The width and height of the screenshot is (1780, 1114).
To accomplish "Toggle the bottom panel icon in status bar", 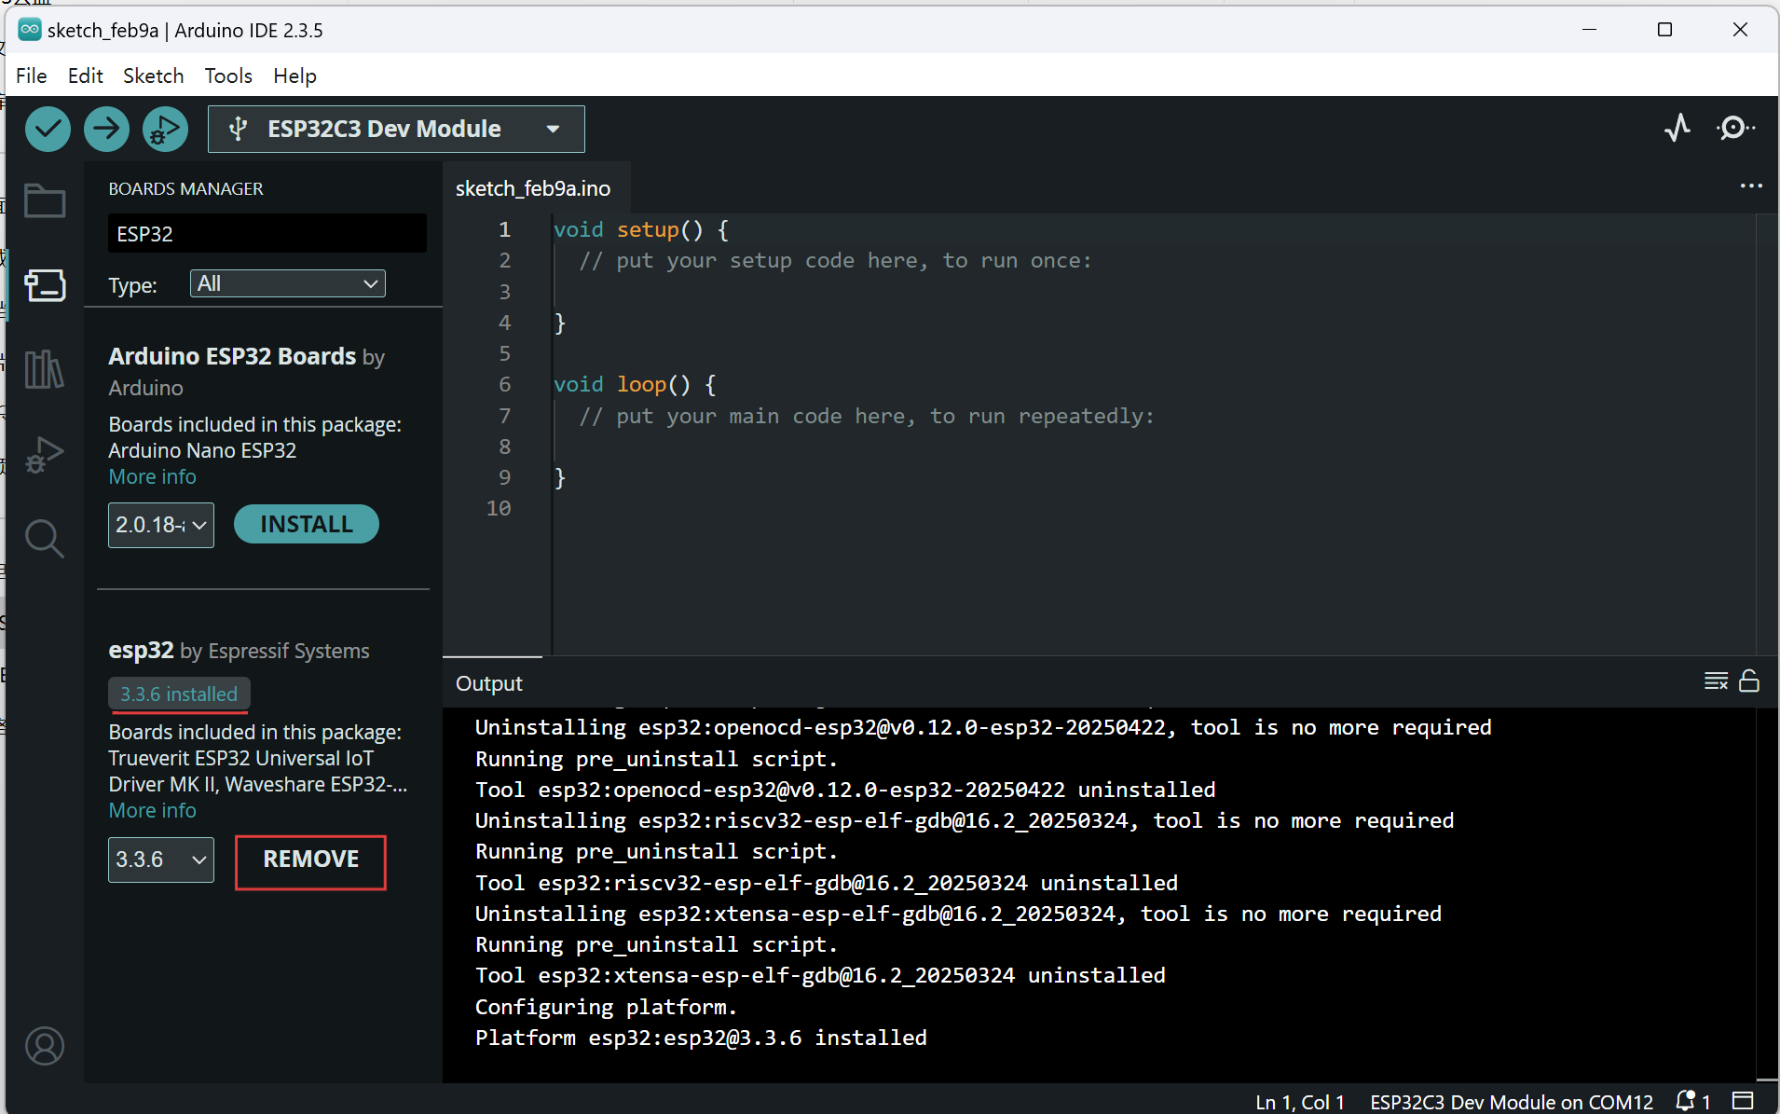I will coord(1743,1101).
